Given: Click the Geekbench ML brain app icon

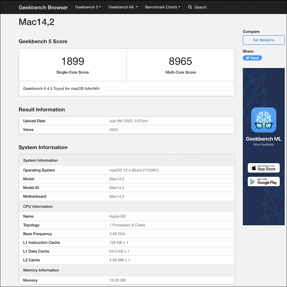Looking at the screenshot, I should (x=263, y=120).
